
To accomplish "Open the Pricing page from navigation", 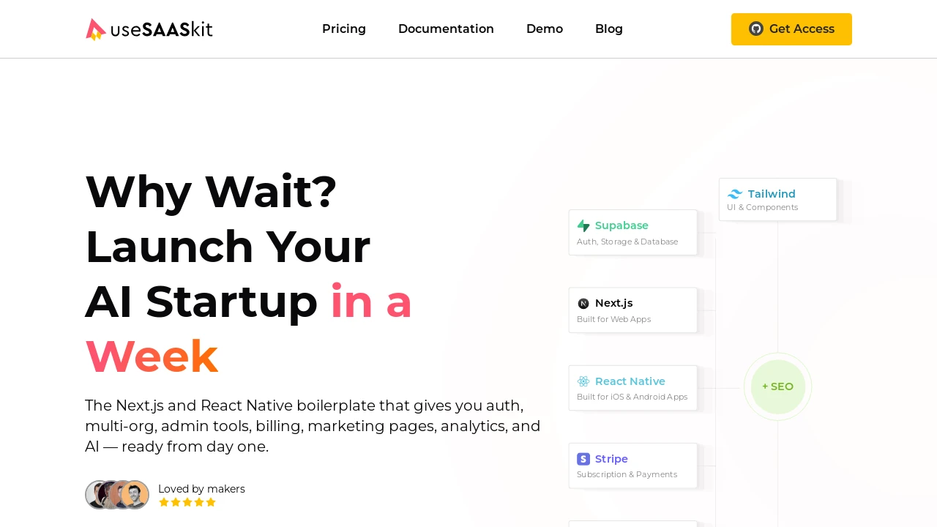I will [344, 29].
